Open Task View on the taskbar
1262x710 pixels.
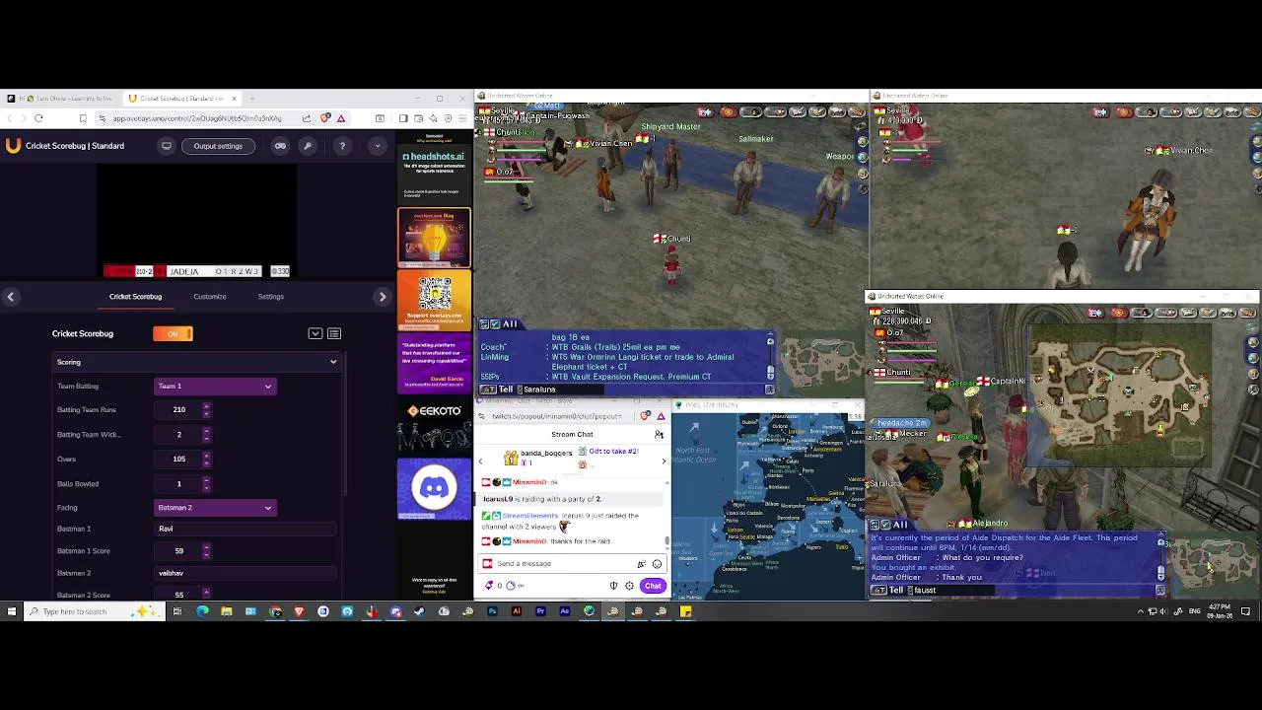pos(177,611)
